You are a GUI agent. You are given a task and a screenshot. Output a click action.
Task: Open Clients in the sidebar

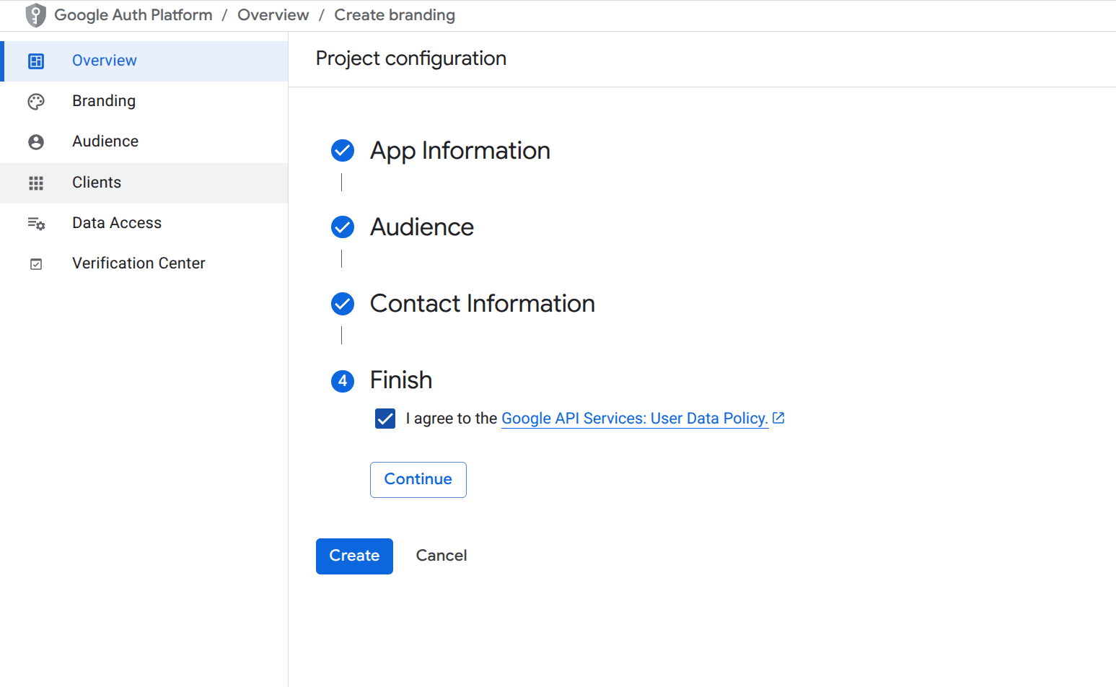(x=144, y=183)
